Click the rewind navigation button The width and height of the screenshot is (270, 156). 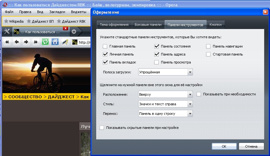click(7, 42)
